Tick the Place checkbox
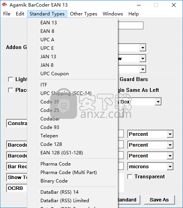Image resolution: width=183 pixels, height=208 pixels. click(x=10, y=90)
